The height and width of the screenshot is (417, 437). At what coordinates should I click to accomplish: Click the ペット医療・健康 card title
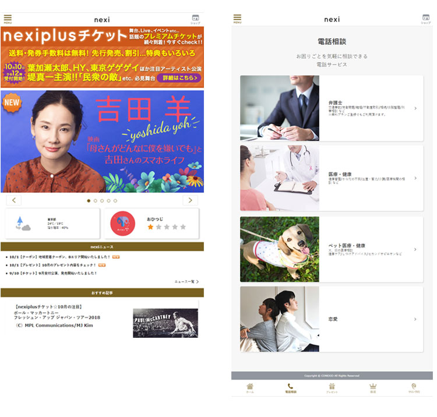pos(347,245)
